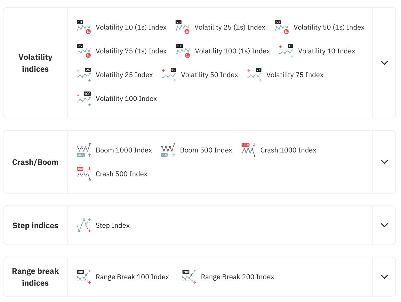Image resolution: width=401 pixels, height=302 pixels.
Task: Expand the Crash/Boom section chevron
Action: point(384,162)
